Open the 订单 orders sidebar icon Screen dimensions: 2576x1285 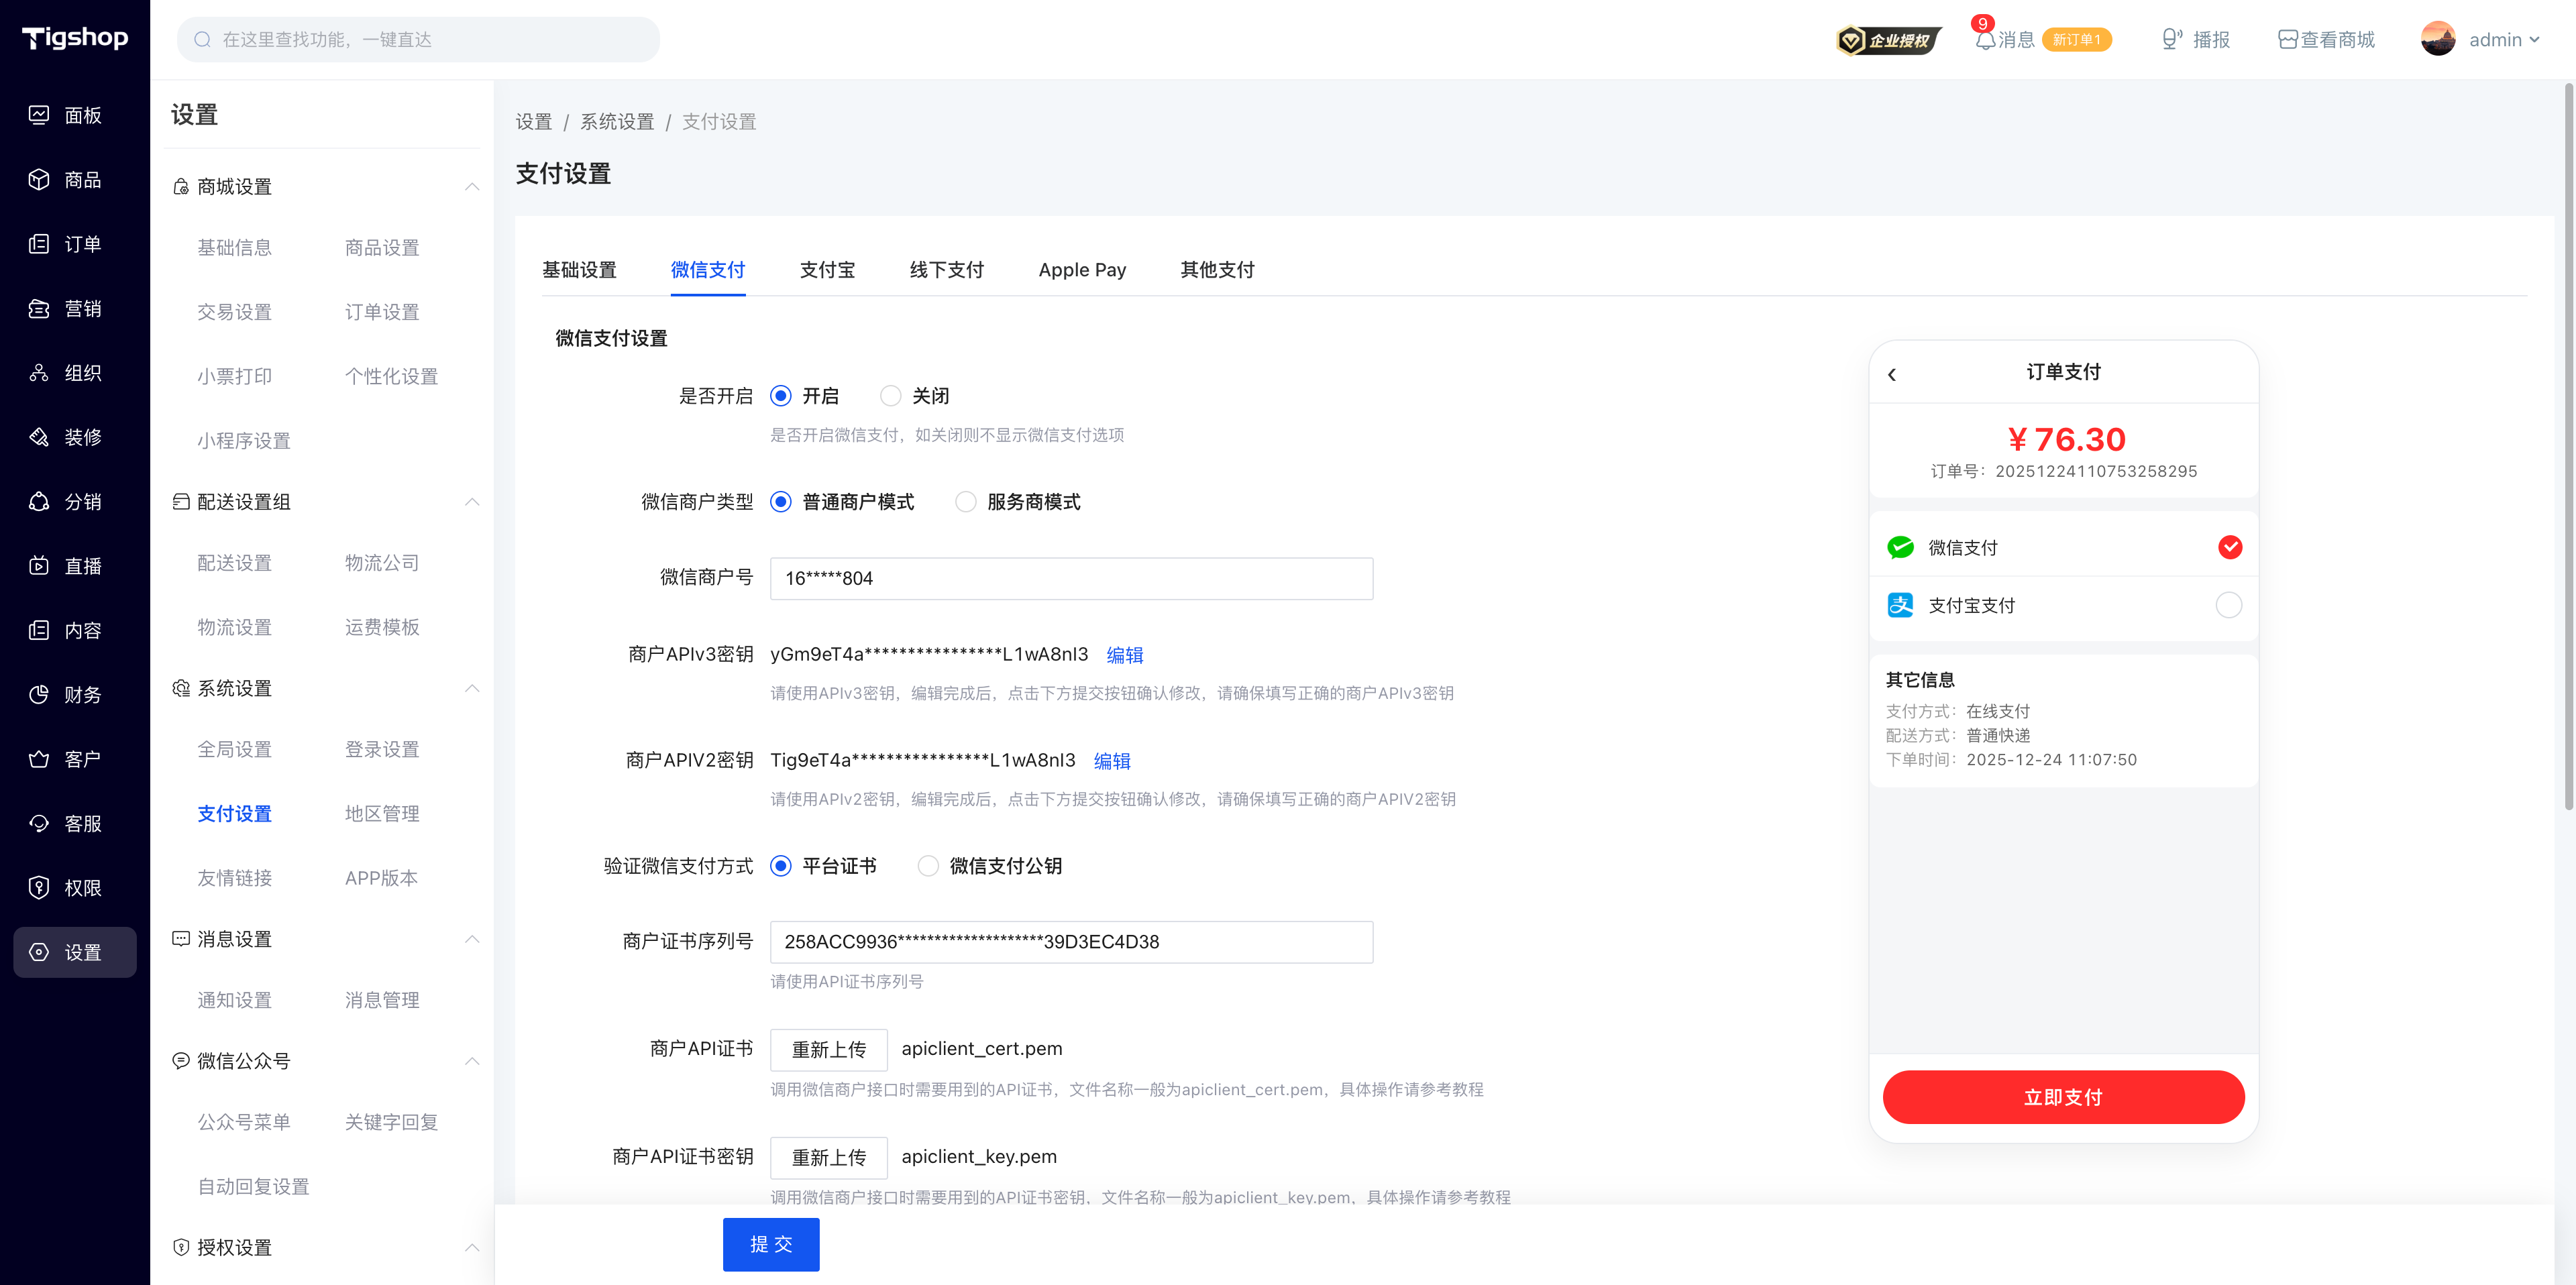(39, 244)
